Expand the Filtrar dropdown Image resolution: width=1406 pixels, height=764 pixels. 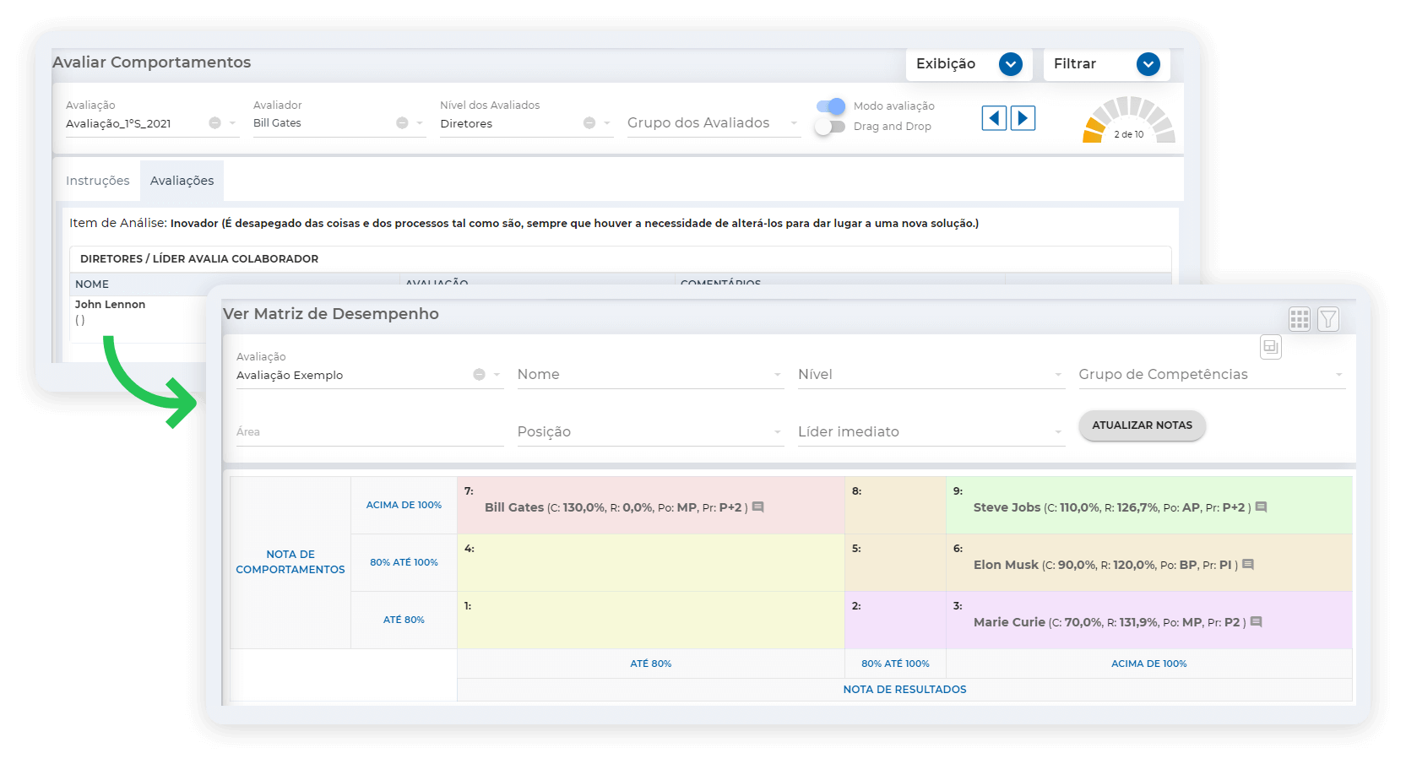tap(1148, 64)
